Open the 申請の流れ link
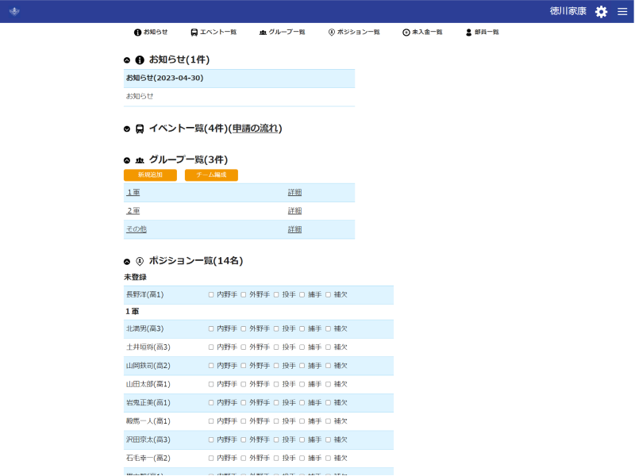 click(x=255, y=129)
